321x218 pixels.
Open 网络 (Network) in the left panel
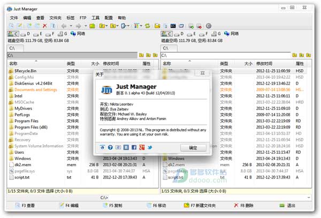coord(78,34)
